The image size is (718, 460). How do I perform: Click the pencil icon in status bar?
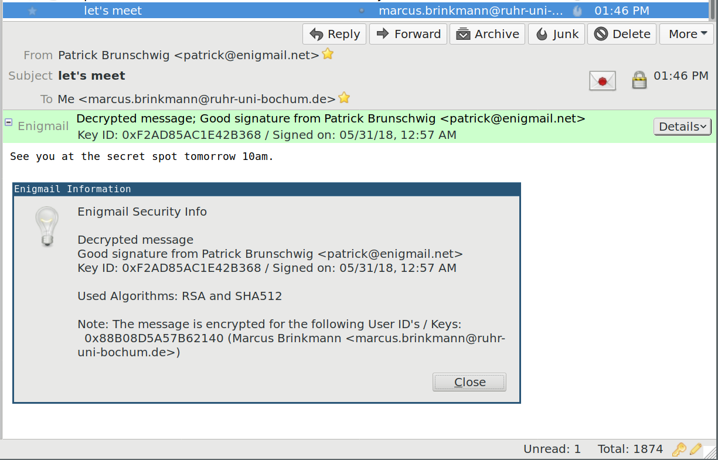tap(696, 449)
